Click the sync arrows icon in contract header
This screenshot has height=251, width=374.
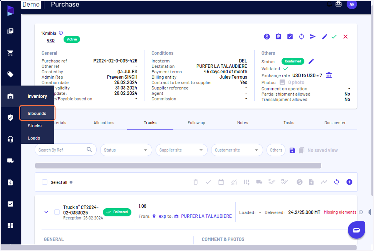coord(301,36)
